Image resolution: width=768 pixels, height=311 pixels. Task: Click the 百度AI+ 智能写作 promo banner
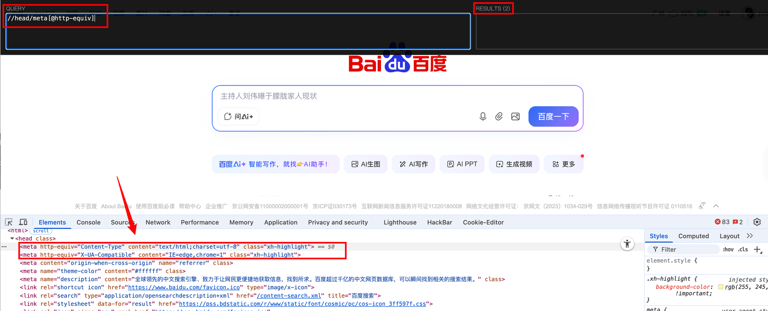(x=276, y=164)
